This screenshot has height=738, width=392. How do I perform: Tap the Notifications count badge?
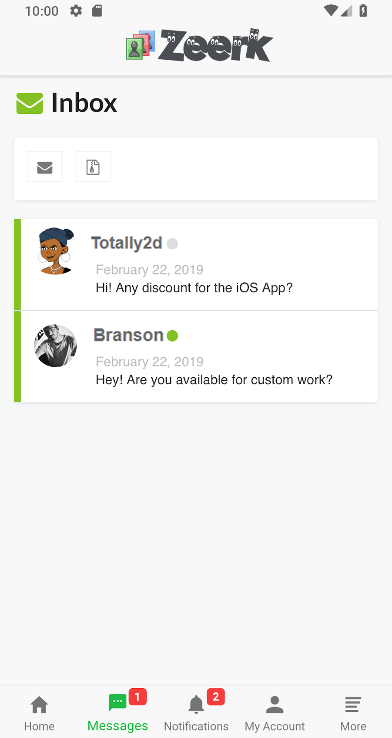click(x=215, y=697)
